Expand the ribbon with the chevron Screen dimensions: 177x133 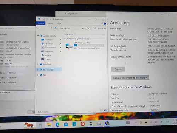click(x=102, y=23)
